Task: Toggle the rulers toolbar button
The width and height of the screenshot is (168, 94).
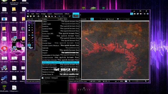Action: [x=70, y=16]
